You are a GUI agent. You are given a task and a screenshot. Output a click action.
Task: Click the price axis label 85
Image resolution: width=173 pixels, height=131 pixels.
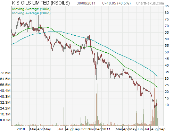pyautogui.click(x=167, y=6)
